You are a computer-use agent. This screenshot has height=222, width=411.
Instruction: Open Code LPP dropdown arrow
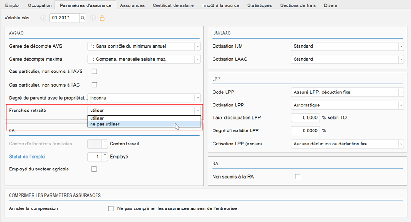pos(401,92)
